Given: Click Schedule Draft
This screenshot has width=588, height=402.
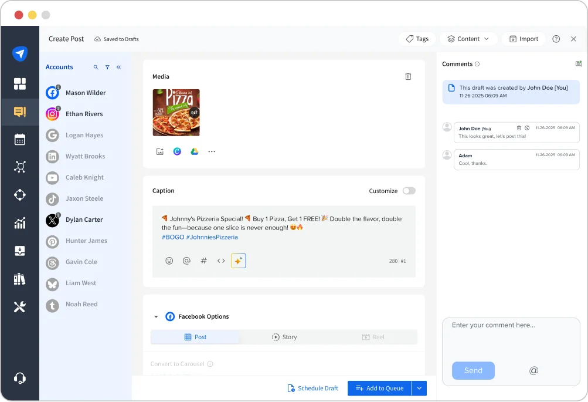Looking at the screenshot, I should point(312,389).
